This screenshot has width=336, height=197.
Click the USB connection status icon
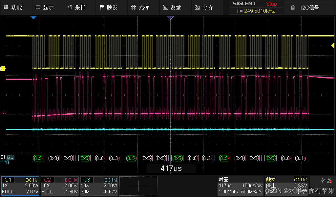[323, 180]
